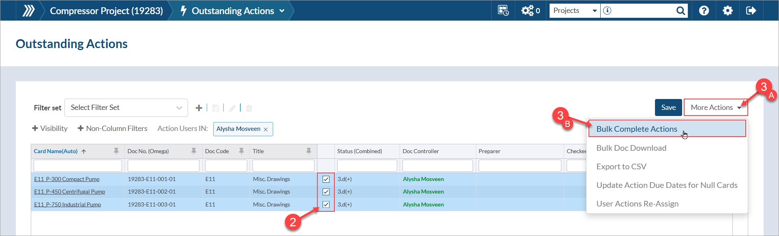Click the Save button
The width and height of the screenshot is (779, 236).
pos(668,107)
